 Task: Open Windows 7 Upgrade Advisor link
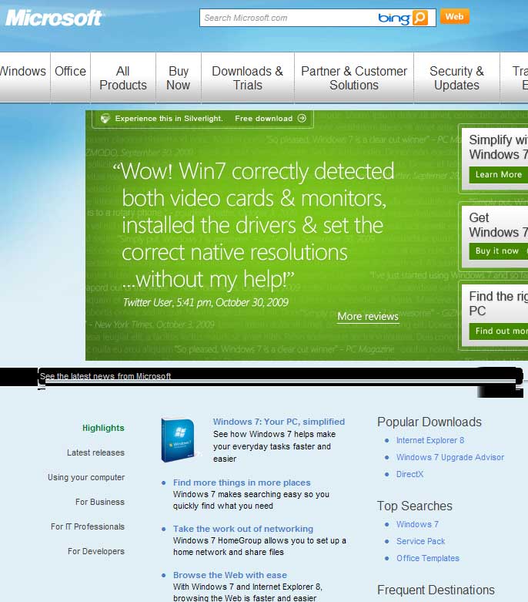tap(449, 457)
